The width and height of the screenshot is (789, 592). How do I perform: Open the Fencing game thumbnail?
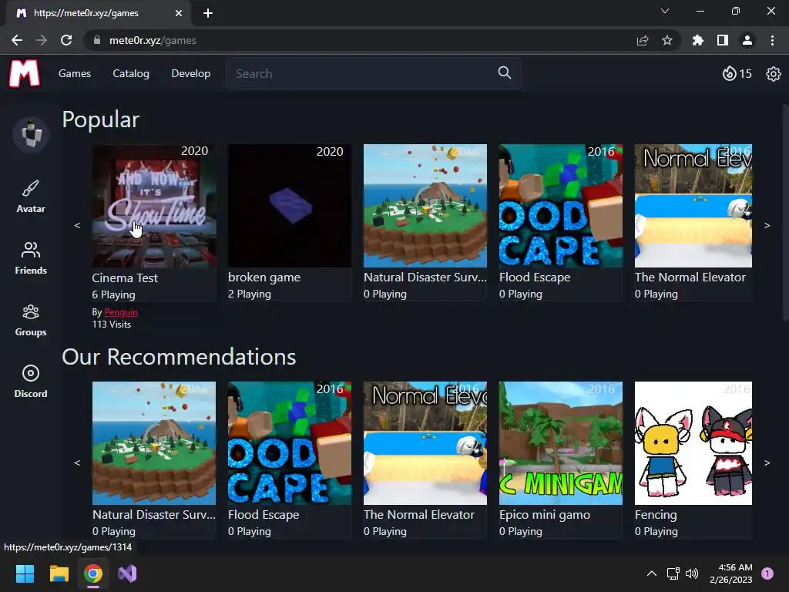pyautogui.click(x=693, y=443)
